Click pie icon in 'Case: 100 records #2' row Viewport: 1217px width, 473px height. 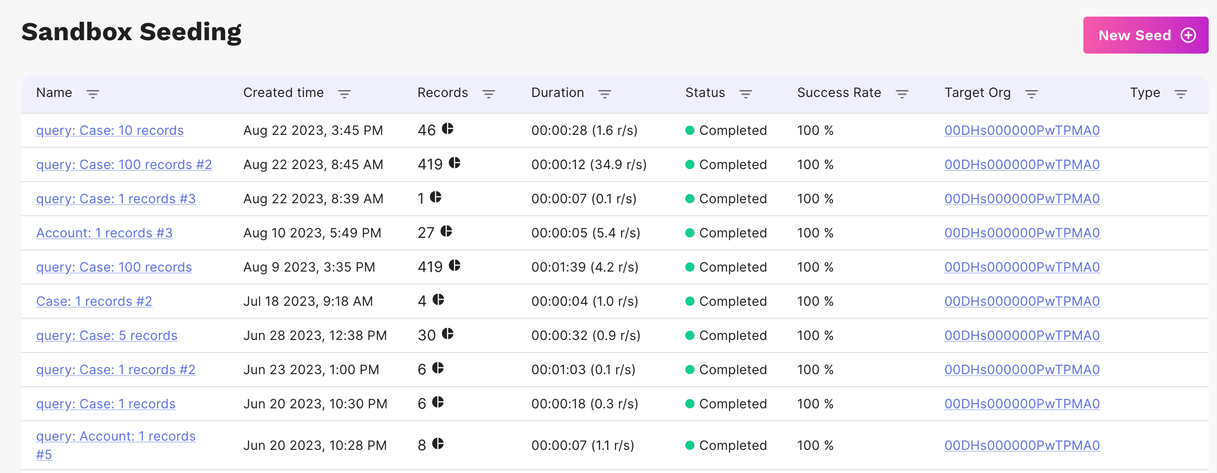click(x=455, y=163)
